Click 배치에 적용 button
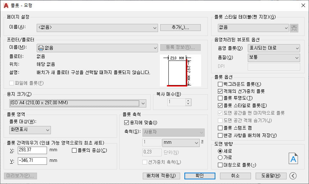The image size is (309, 184). click(x=161, y=176)
